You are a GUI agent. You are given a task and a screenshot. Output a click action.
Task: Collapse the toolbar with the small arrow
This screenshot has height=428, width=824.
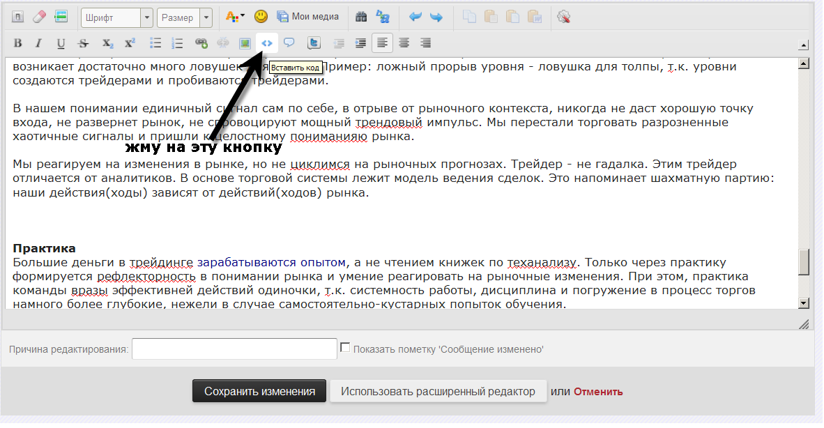[803, 46]
